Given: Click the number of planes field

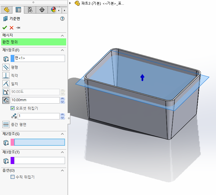Looking at the screenshot, I should pyautogui.click(x=39, y=116).
